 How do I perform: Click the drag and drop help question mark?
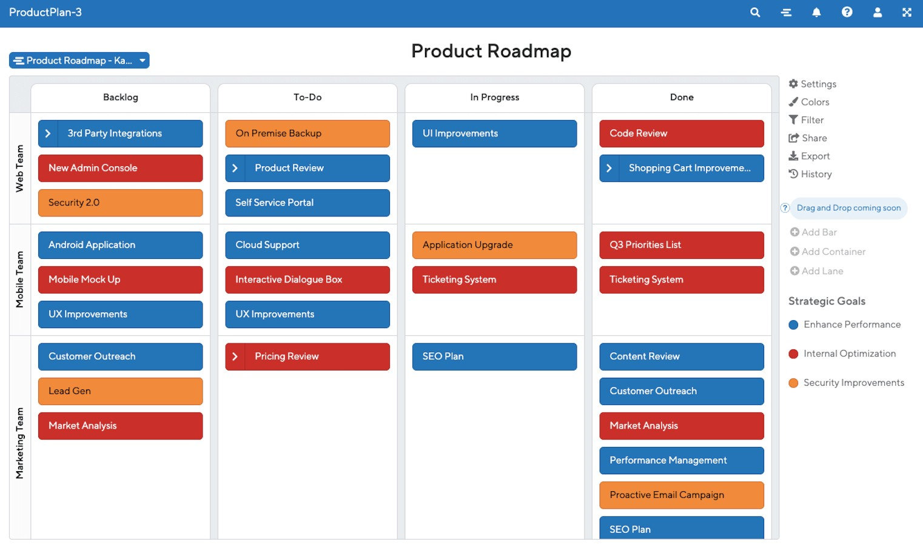click(x=785, y=207)
